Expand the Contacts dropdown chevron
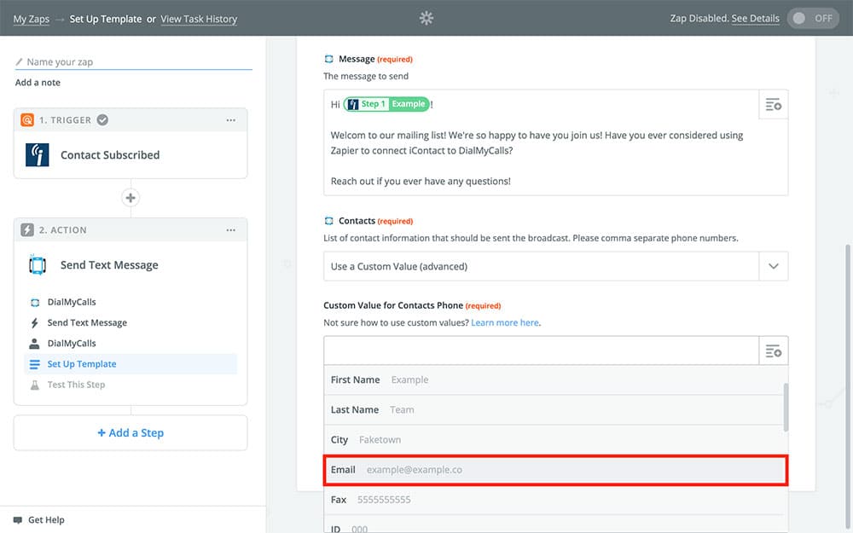The width and height of the screenshot is (853, 533). coord(773,266)
